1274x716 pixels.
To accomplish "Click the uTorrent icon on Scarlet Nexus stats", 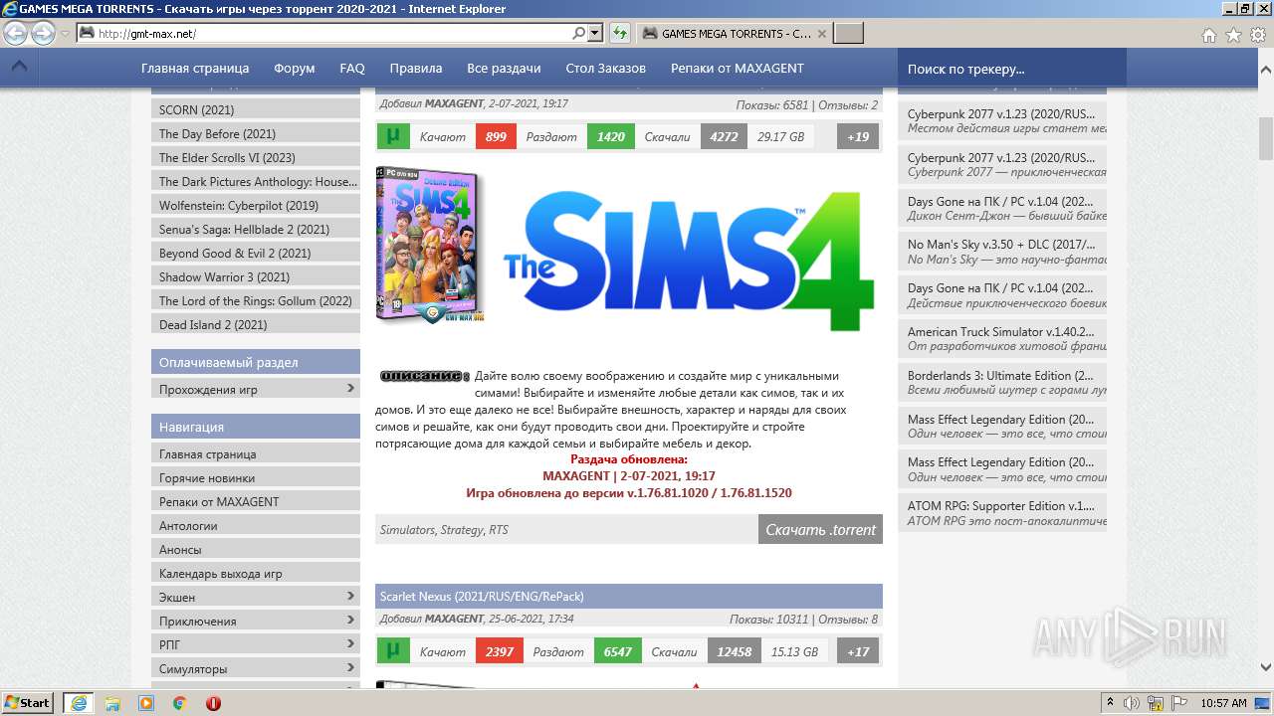I will [x=393, y=651].
